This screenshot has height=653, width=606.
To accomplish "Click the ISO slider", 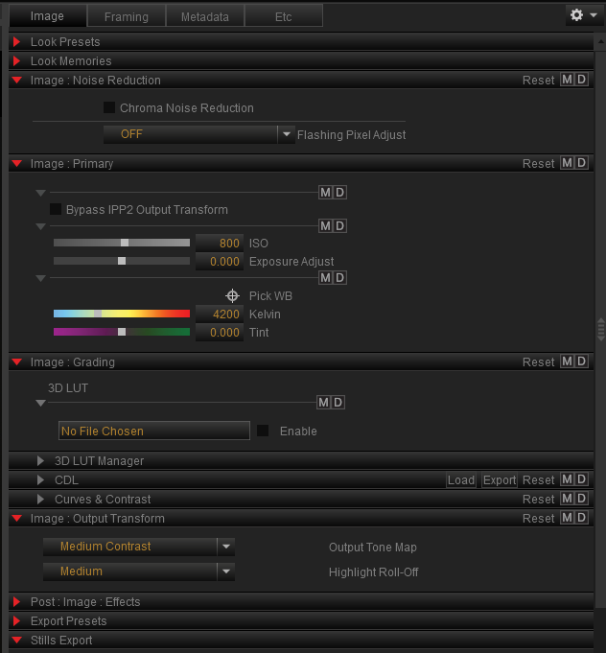I will pos(122,243).
